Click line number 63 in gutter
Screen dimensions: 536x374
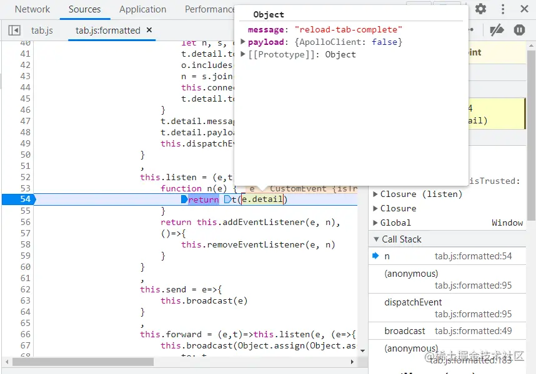click(x=25, y=300)
